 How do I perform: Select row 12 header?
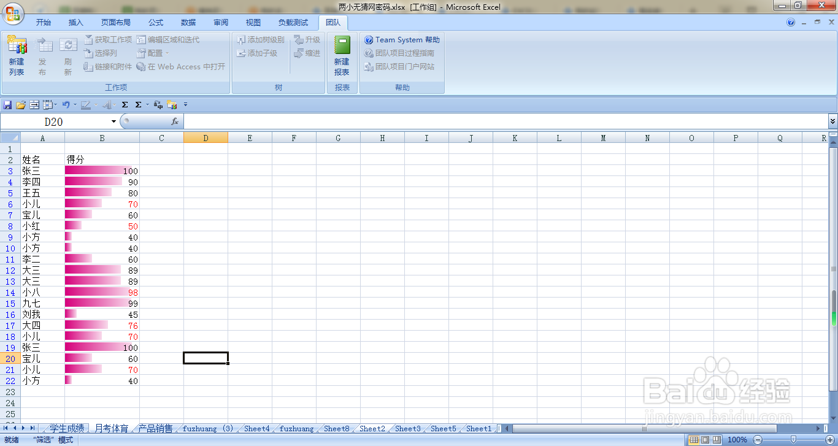tap(10, 271)
